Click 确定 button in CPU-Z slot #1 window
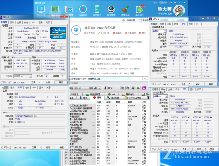This screenshot has height=166, width=219. 211,84
